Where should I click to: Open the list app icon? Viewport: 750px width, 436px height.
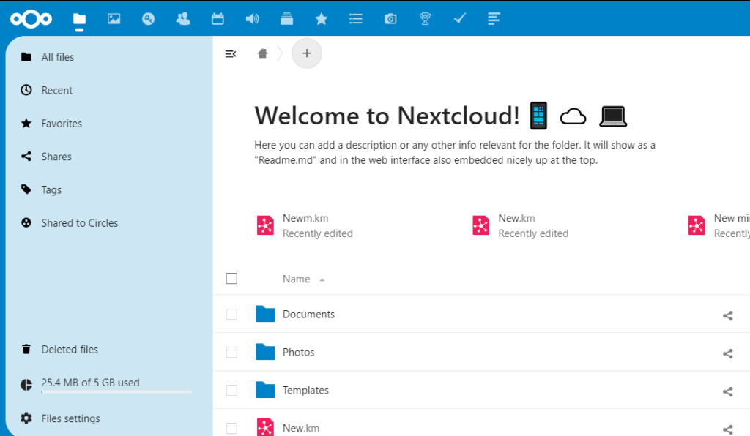point(356,18)
